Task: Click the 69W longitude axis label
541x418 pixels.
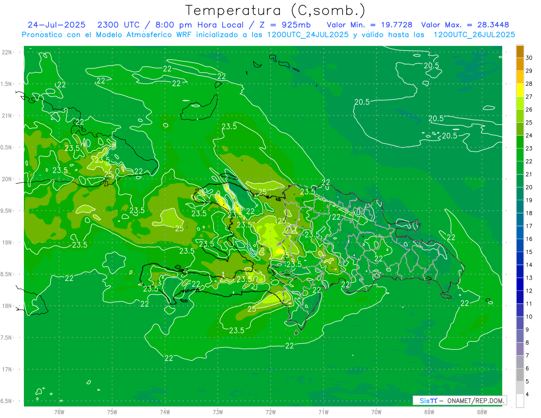Action: 429,412
